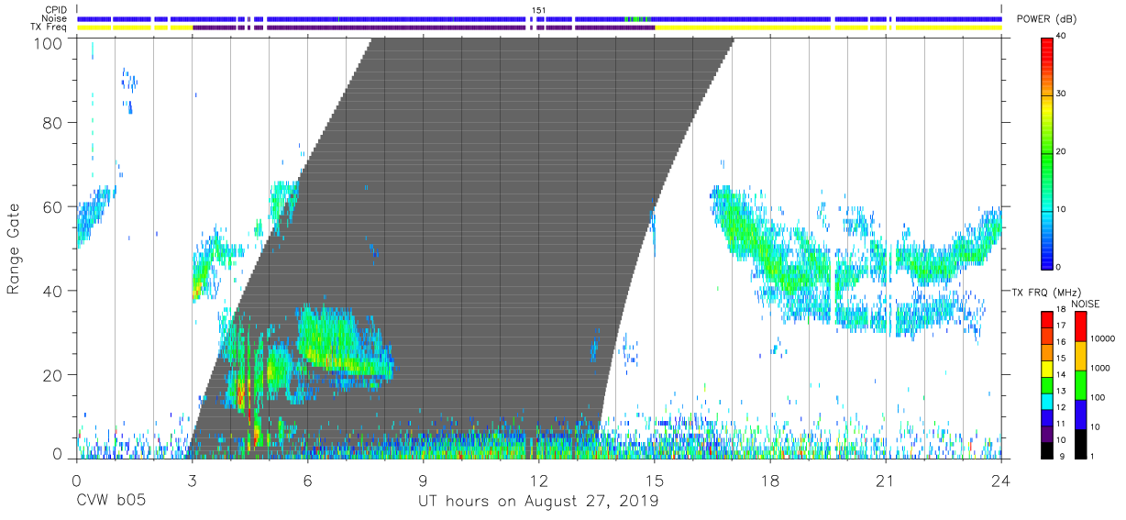
Task: Click the "20" range gate tick label on y-axis
Action: 54,375
